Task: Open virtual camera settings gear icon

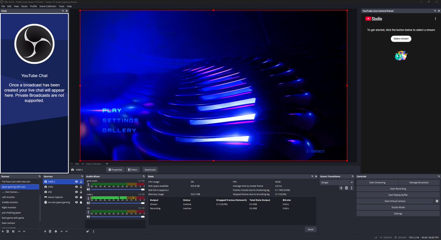Action: point(437,201)
